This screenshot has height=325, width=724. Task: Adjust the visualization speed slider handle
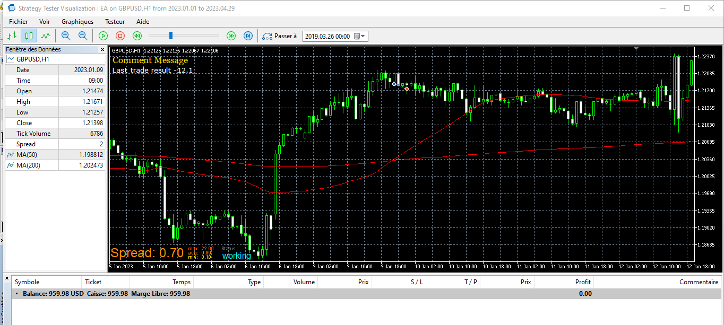pos(170,36)
